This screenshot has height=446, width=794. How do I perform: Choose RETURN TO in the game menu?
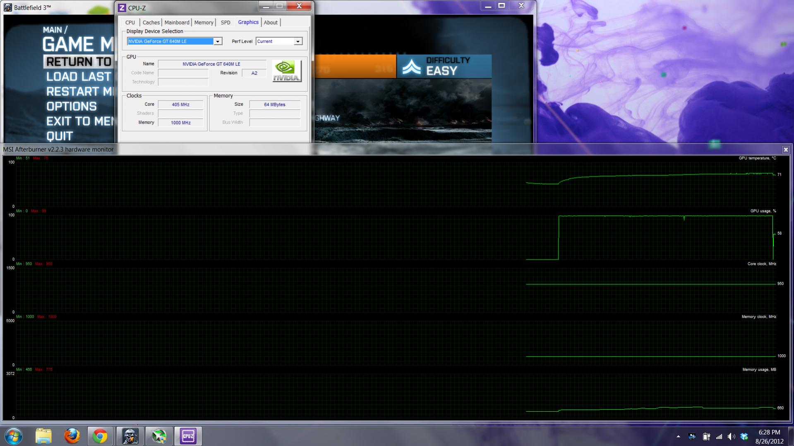(79, 62)
